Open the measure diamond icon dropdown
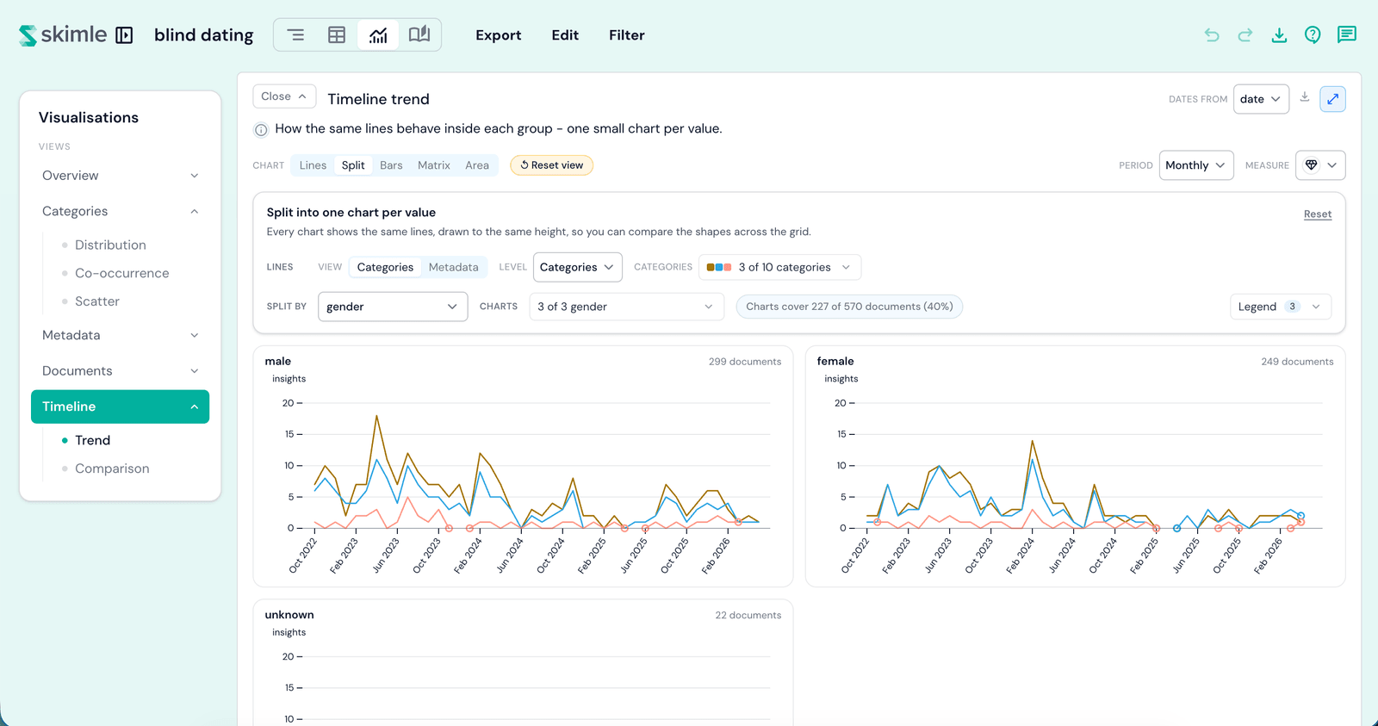The image size is (1378, 726). (x=1320, y=165)
